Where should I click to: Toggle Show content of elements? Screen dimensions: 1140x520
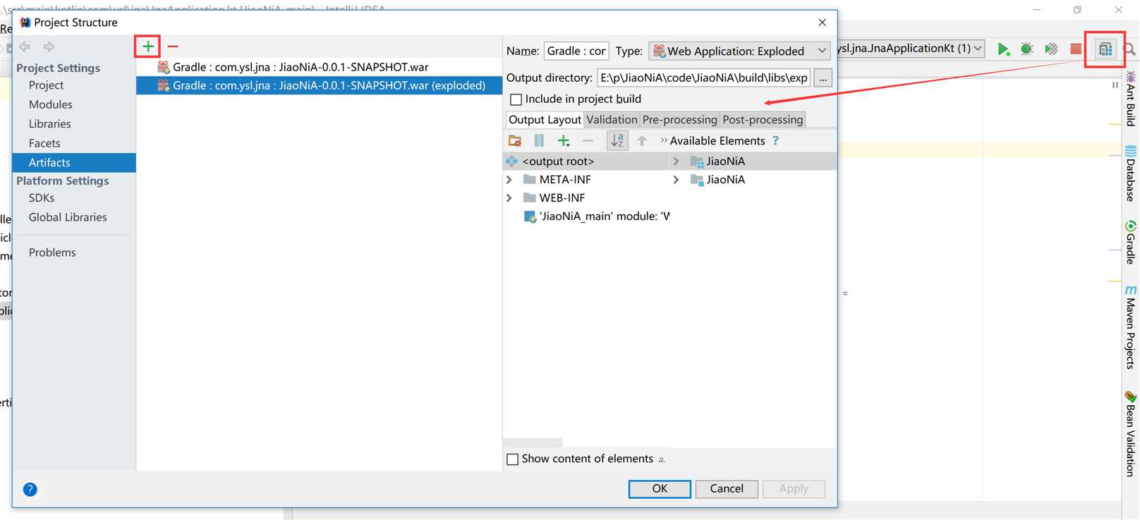pos(513,459)
